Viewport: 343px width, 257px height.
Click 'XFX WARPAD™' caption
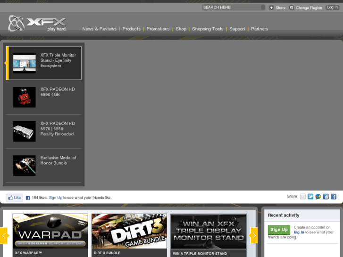coord(28,253)
